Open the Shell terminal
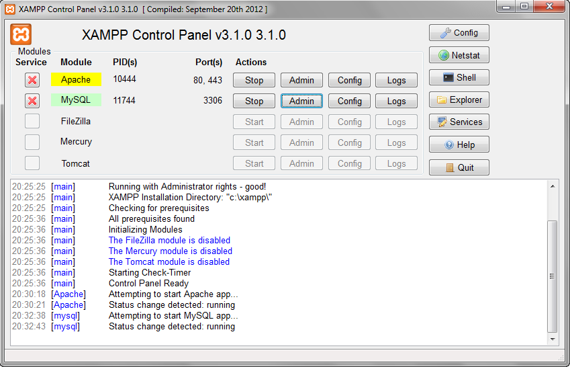The width and height of the screenshot is (570, 367). point(459,77)
